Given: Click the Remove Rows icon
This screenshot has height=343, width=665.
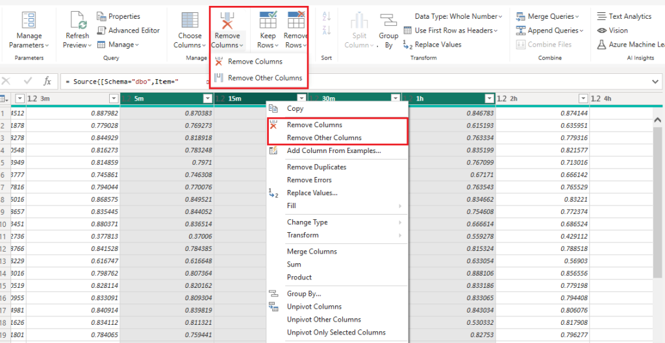Looking at the screenshot, I should 296,20.
